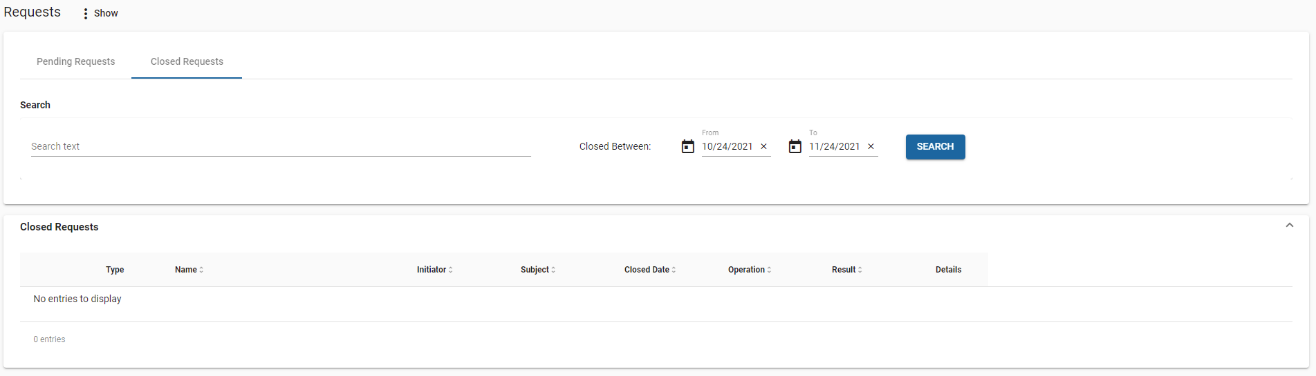The height and width of the screenshot is (376, 1316).
Task: Open the From date calendar icon
Action: 687,146
